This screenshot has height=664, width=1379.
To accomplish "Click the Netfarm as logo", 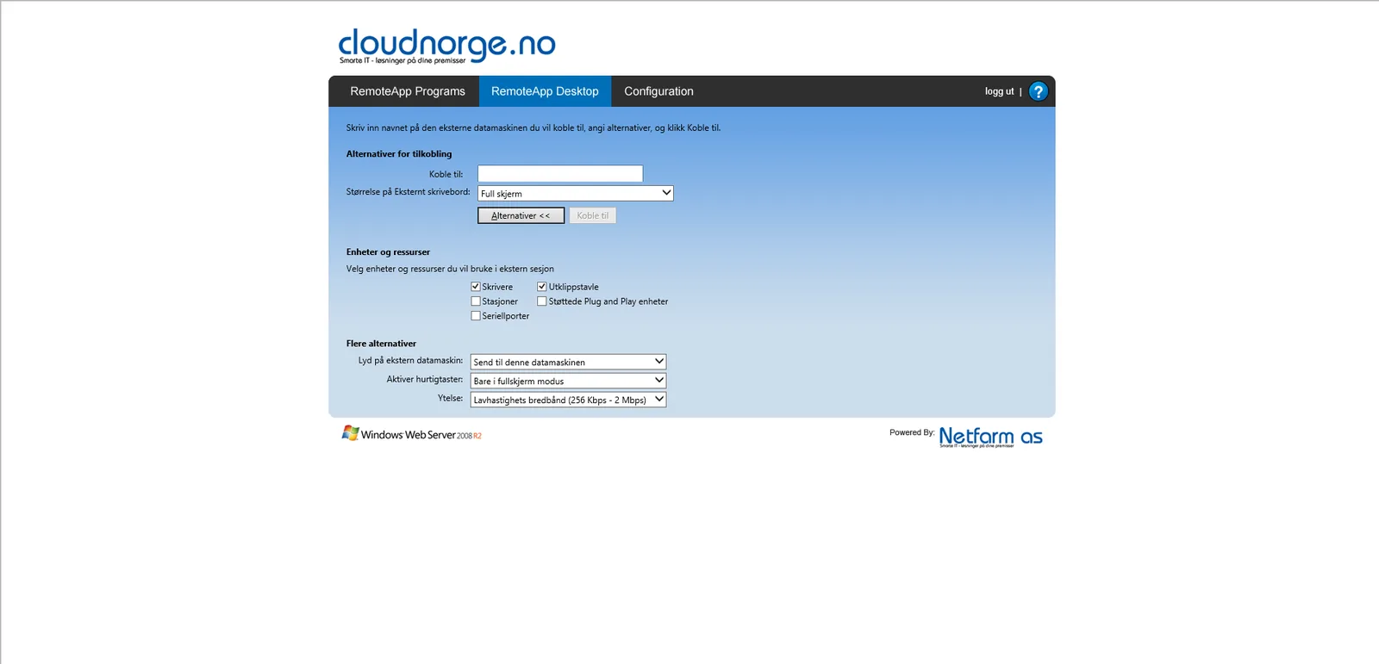I will click(x=990, y=437).
